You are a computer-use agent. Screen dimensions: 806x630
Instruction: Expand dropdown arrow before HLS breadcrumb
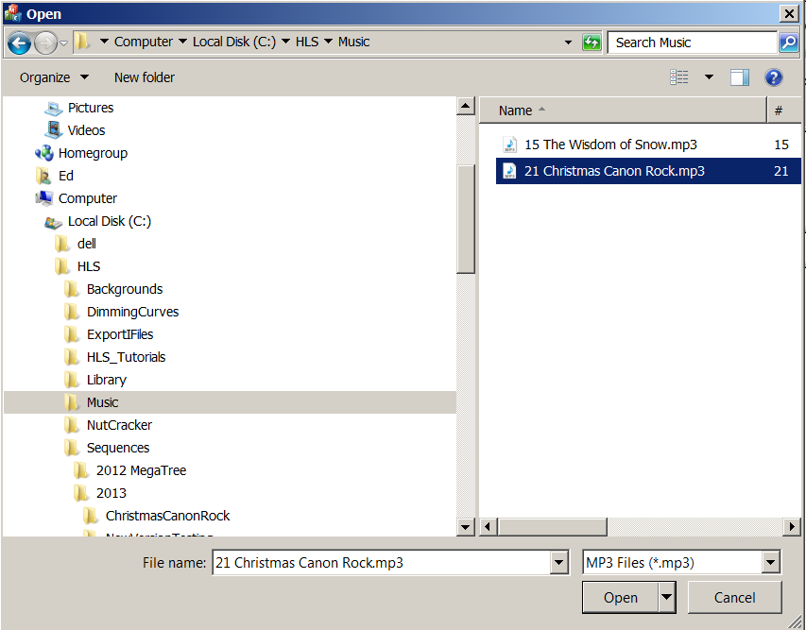[x=285, y=42]
